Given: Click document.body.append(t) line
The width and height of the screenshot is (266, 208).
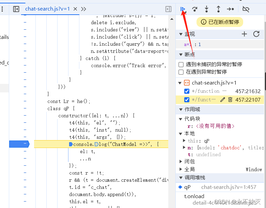Looking at the screenshot, I should (x=103, y=194).
